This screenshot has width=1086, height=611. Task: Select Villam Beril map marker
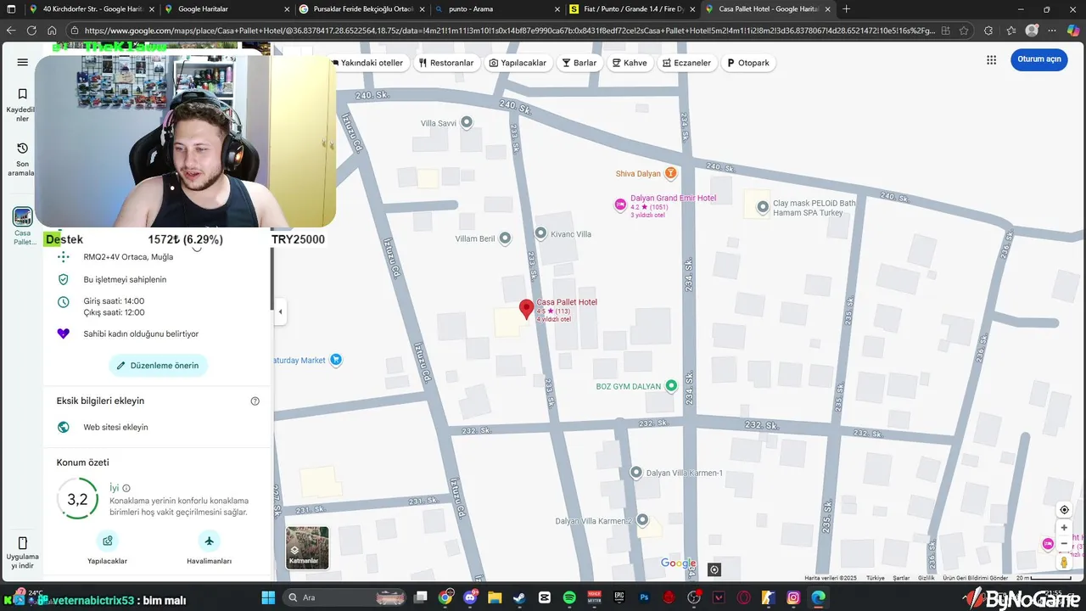(x=505, y=238)
